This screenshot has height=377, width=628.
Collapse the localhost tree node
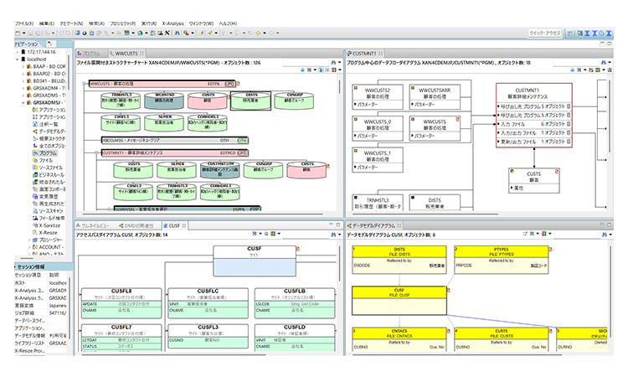[19, 59]
